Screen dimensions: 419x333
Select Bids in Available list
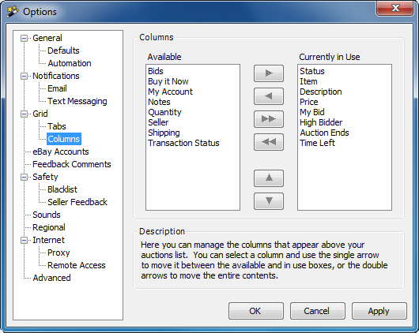coord(156,71)
